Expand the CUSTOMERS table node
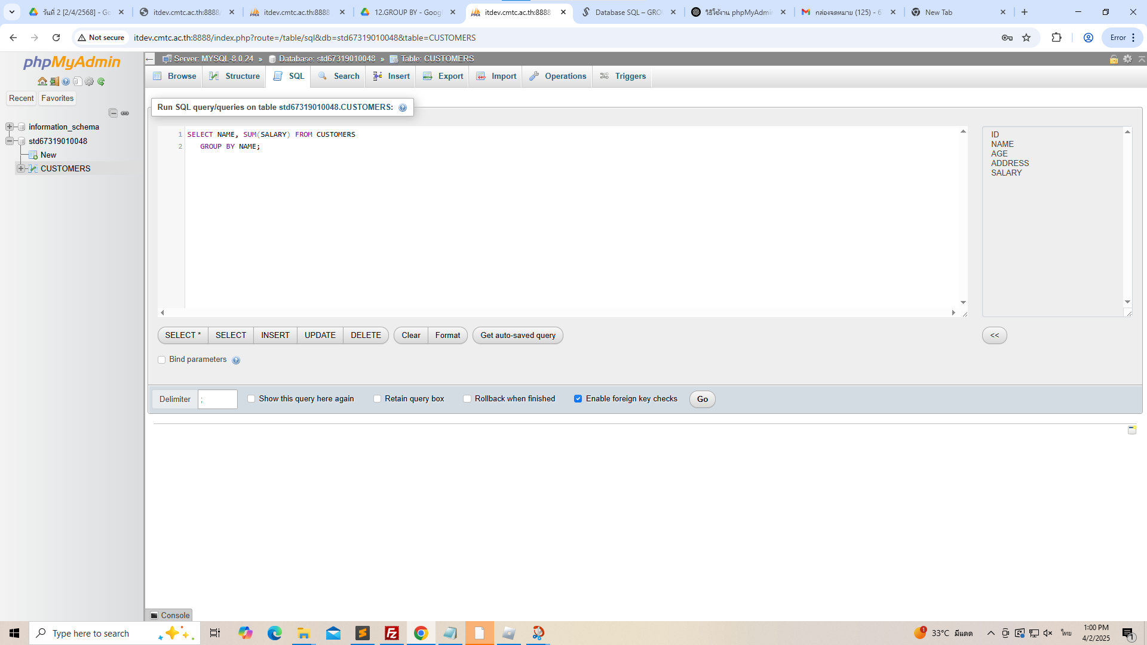Image resolution: width=1147 pixels, height=645 pixels. tap(21, 168)
